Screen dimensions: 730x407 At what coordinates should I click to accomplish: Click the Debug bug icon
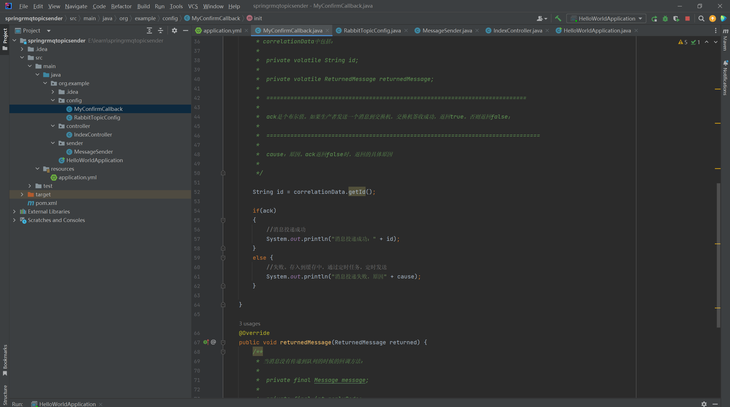point(665,19)
